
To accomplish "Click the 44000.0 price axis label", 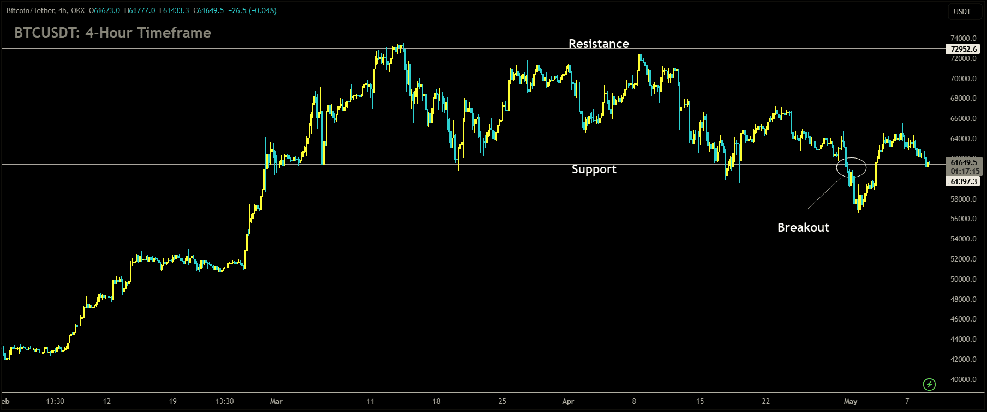I will (963, 339).
